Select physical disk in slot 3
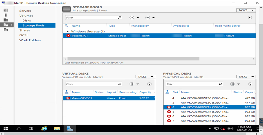The height and width of the screenshot is (135, 263). (x=209, y=103)
